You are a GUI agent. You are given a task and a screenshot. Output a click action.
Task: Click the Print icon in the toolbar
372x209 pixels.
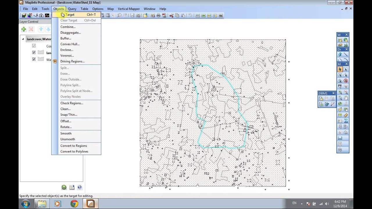[x=158, y=15]
